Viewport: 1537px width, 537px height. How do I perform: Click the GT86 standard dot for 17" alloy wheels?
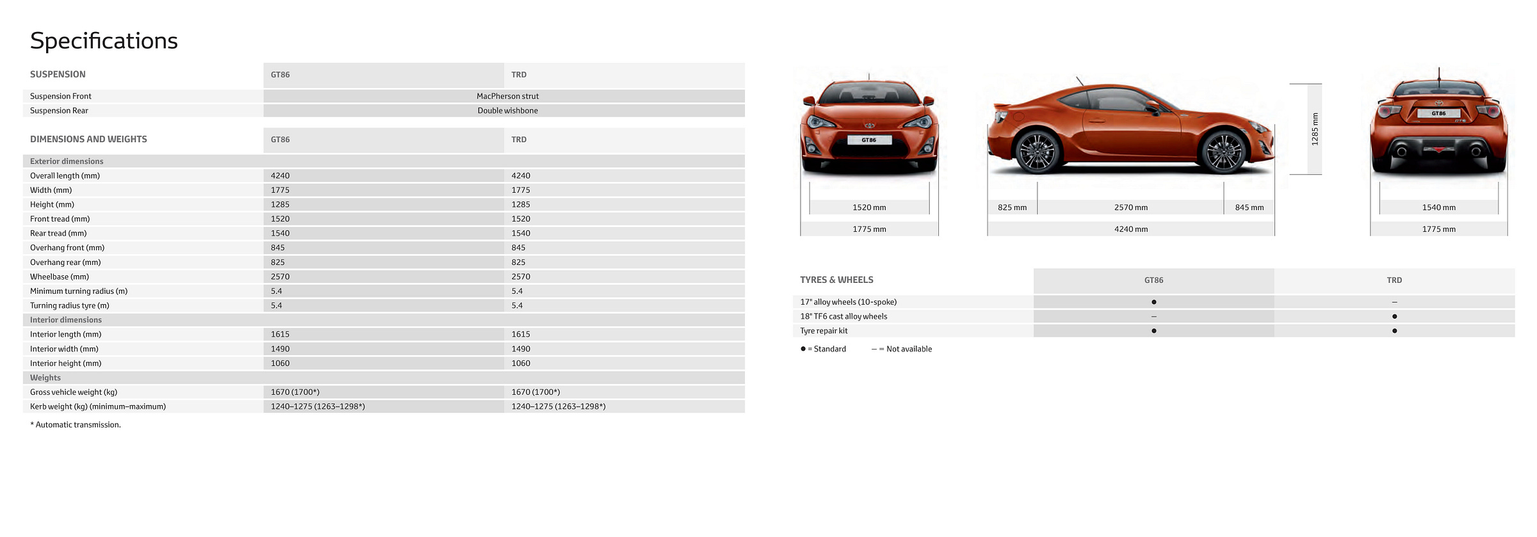pos(1153,302)
